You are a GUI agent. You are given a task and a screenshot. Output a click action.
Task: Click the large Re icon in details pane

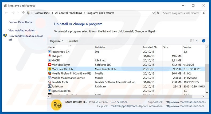tap(57, 105)
